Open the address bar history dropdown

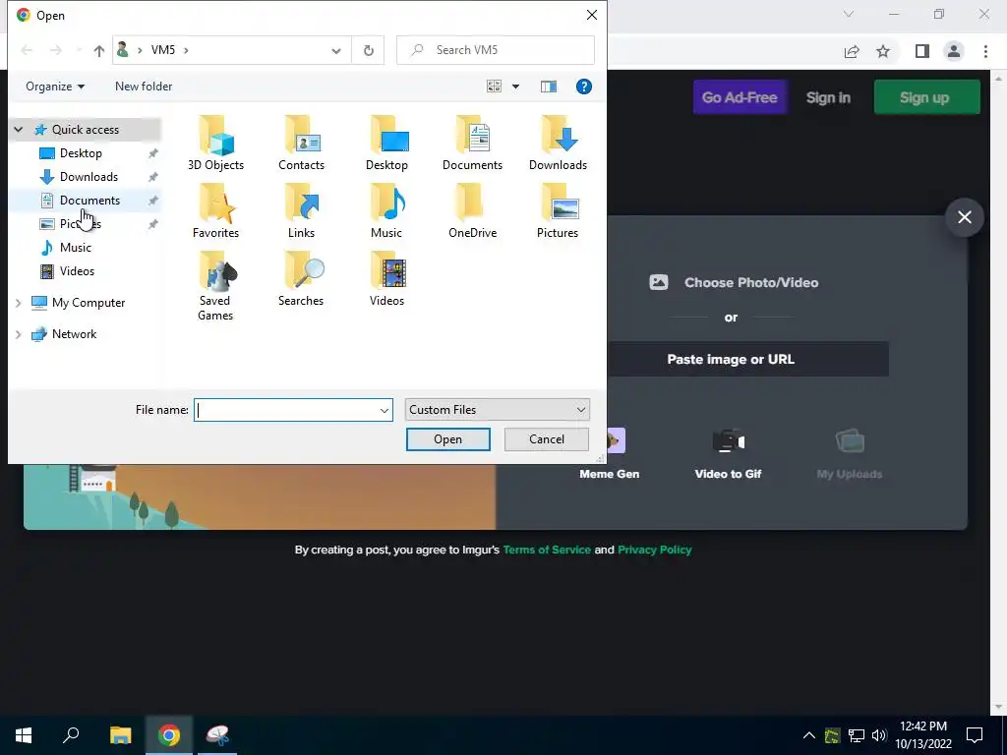pos(336,51)
